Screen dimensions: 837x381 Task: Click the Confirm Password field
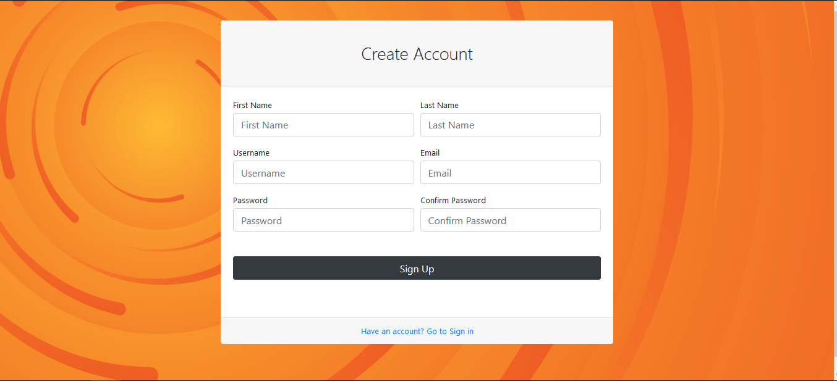[x=510, y=220]
